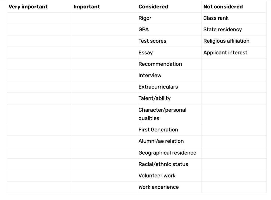Select the Applicant interest cell
The width and height of the screenshot is (271, 200).
click(x=225, y=53)
